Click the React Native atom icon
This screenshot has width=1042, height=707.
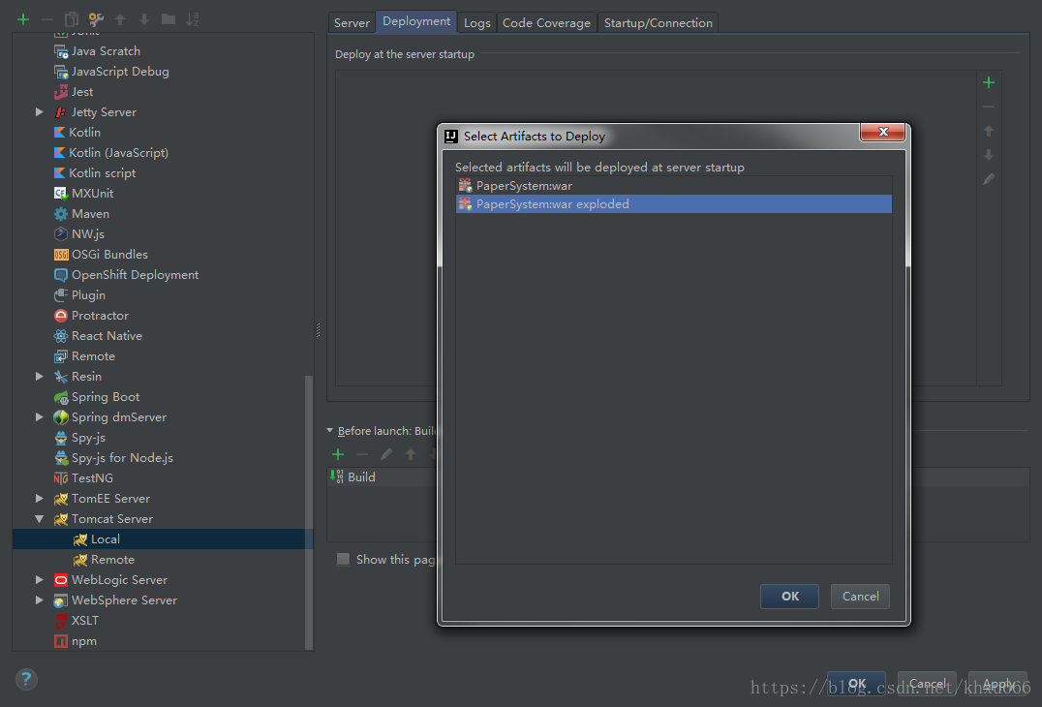60,336
